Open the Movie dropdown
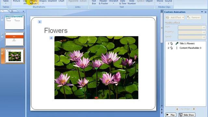Viewport: 208px width, 117px height. point(160,2)
